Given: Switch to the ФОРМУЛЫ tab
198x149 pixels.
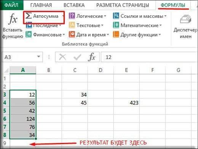Looking at the screenshot, I should pos(173,5).
